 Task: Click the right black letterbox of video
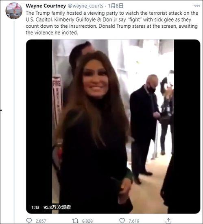click(x=187, y=126)
